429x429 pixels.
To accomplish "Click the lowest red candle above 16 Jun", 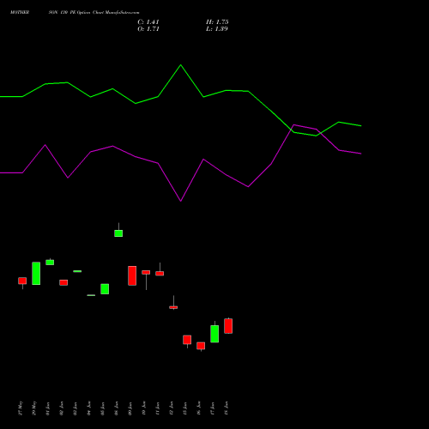I will pyautogui.click(x=201, y=346).
